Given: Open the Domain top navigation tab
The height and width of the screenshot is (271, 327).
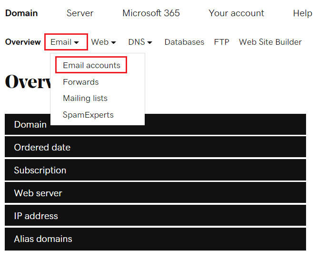Looking at the screenshot, I should [21, 13].
